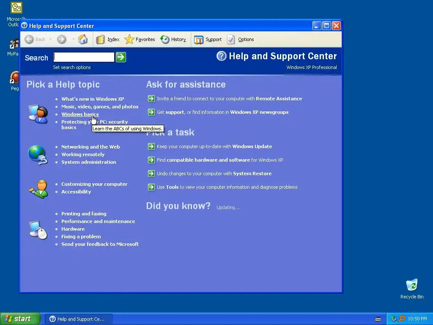Open the Windows XP newsgroups support link
Viewport: 433px width, 325px height.
222,112
